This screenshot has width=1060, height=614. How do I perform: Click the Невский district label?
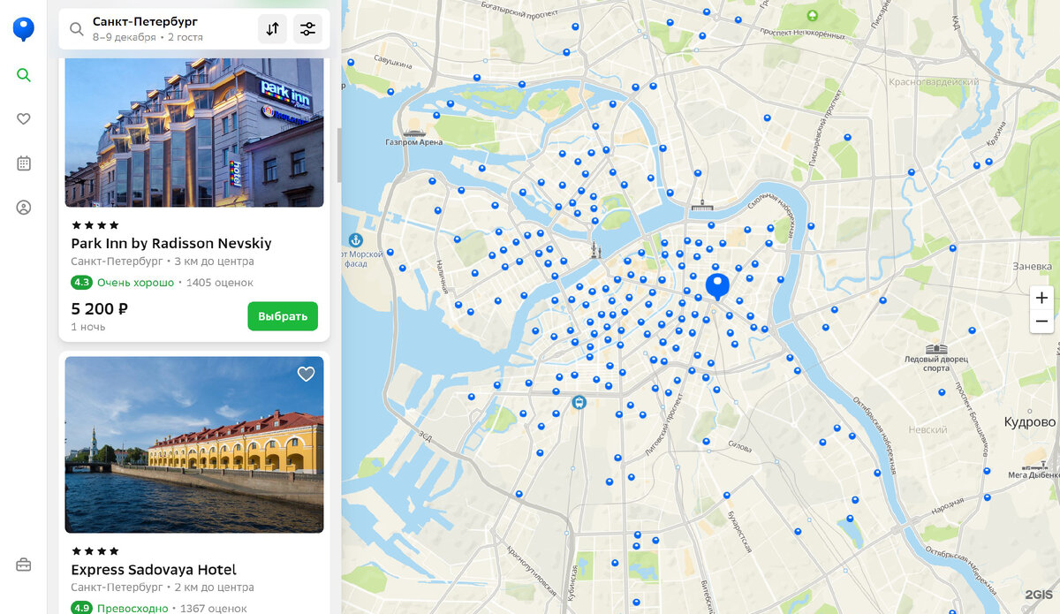coord(928,429)
